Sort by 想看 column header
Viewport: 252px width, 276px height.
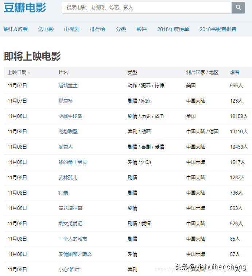point(234,72)
